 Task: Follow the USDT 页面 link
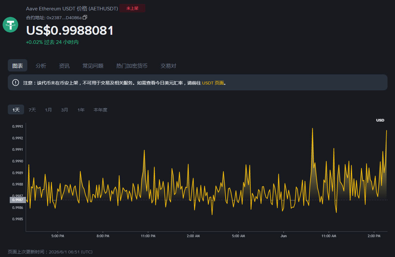213,83
